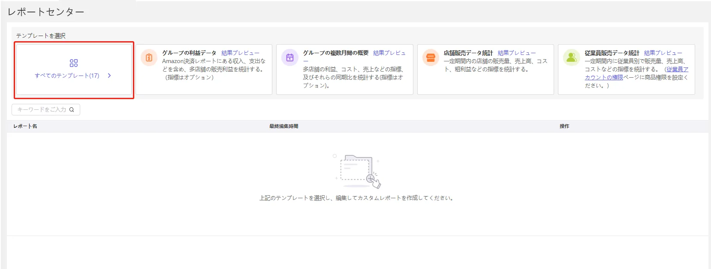Expand all templates with the chevron arrow

click(x=109, y=76)
